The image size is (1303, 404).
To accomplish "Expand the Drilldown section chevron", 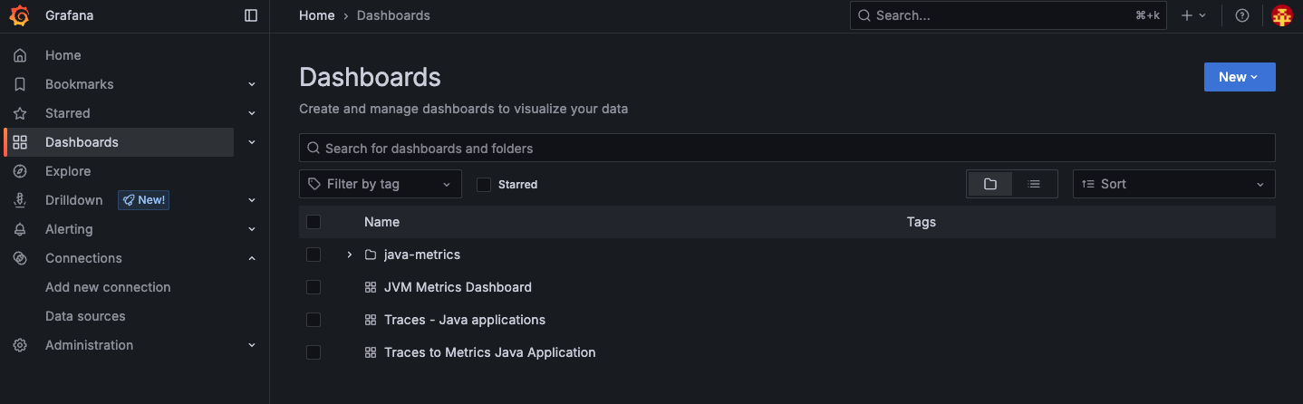I will (x=252, y=200).
